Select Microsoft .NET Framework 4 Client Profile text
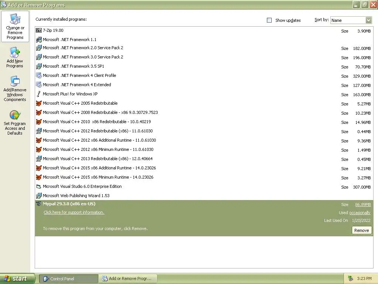378x284 pixels. (79, 75)
